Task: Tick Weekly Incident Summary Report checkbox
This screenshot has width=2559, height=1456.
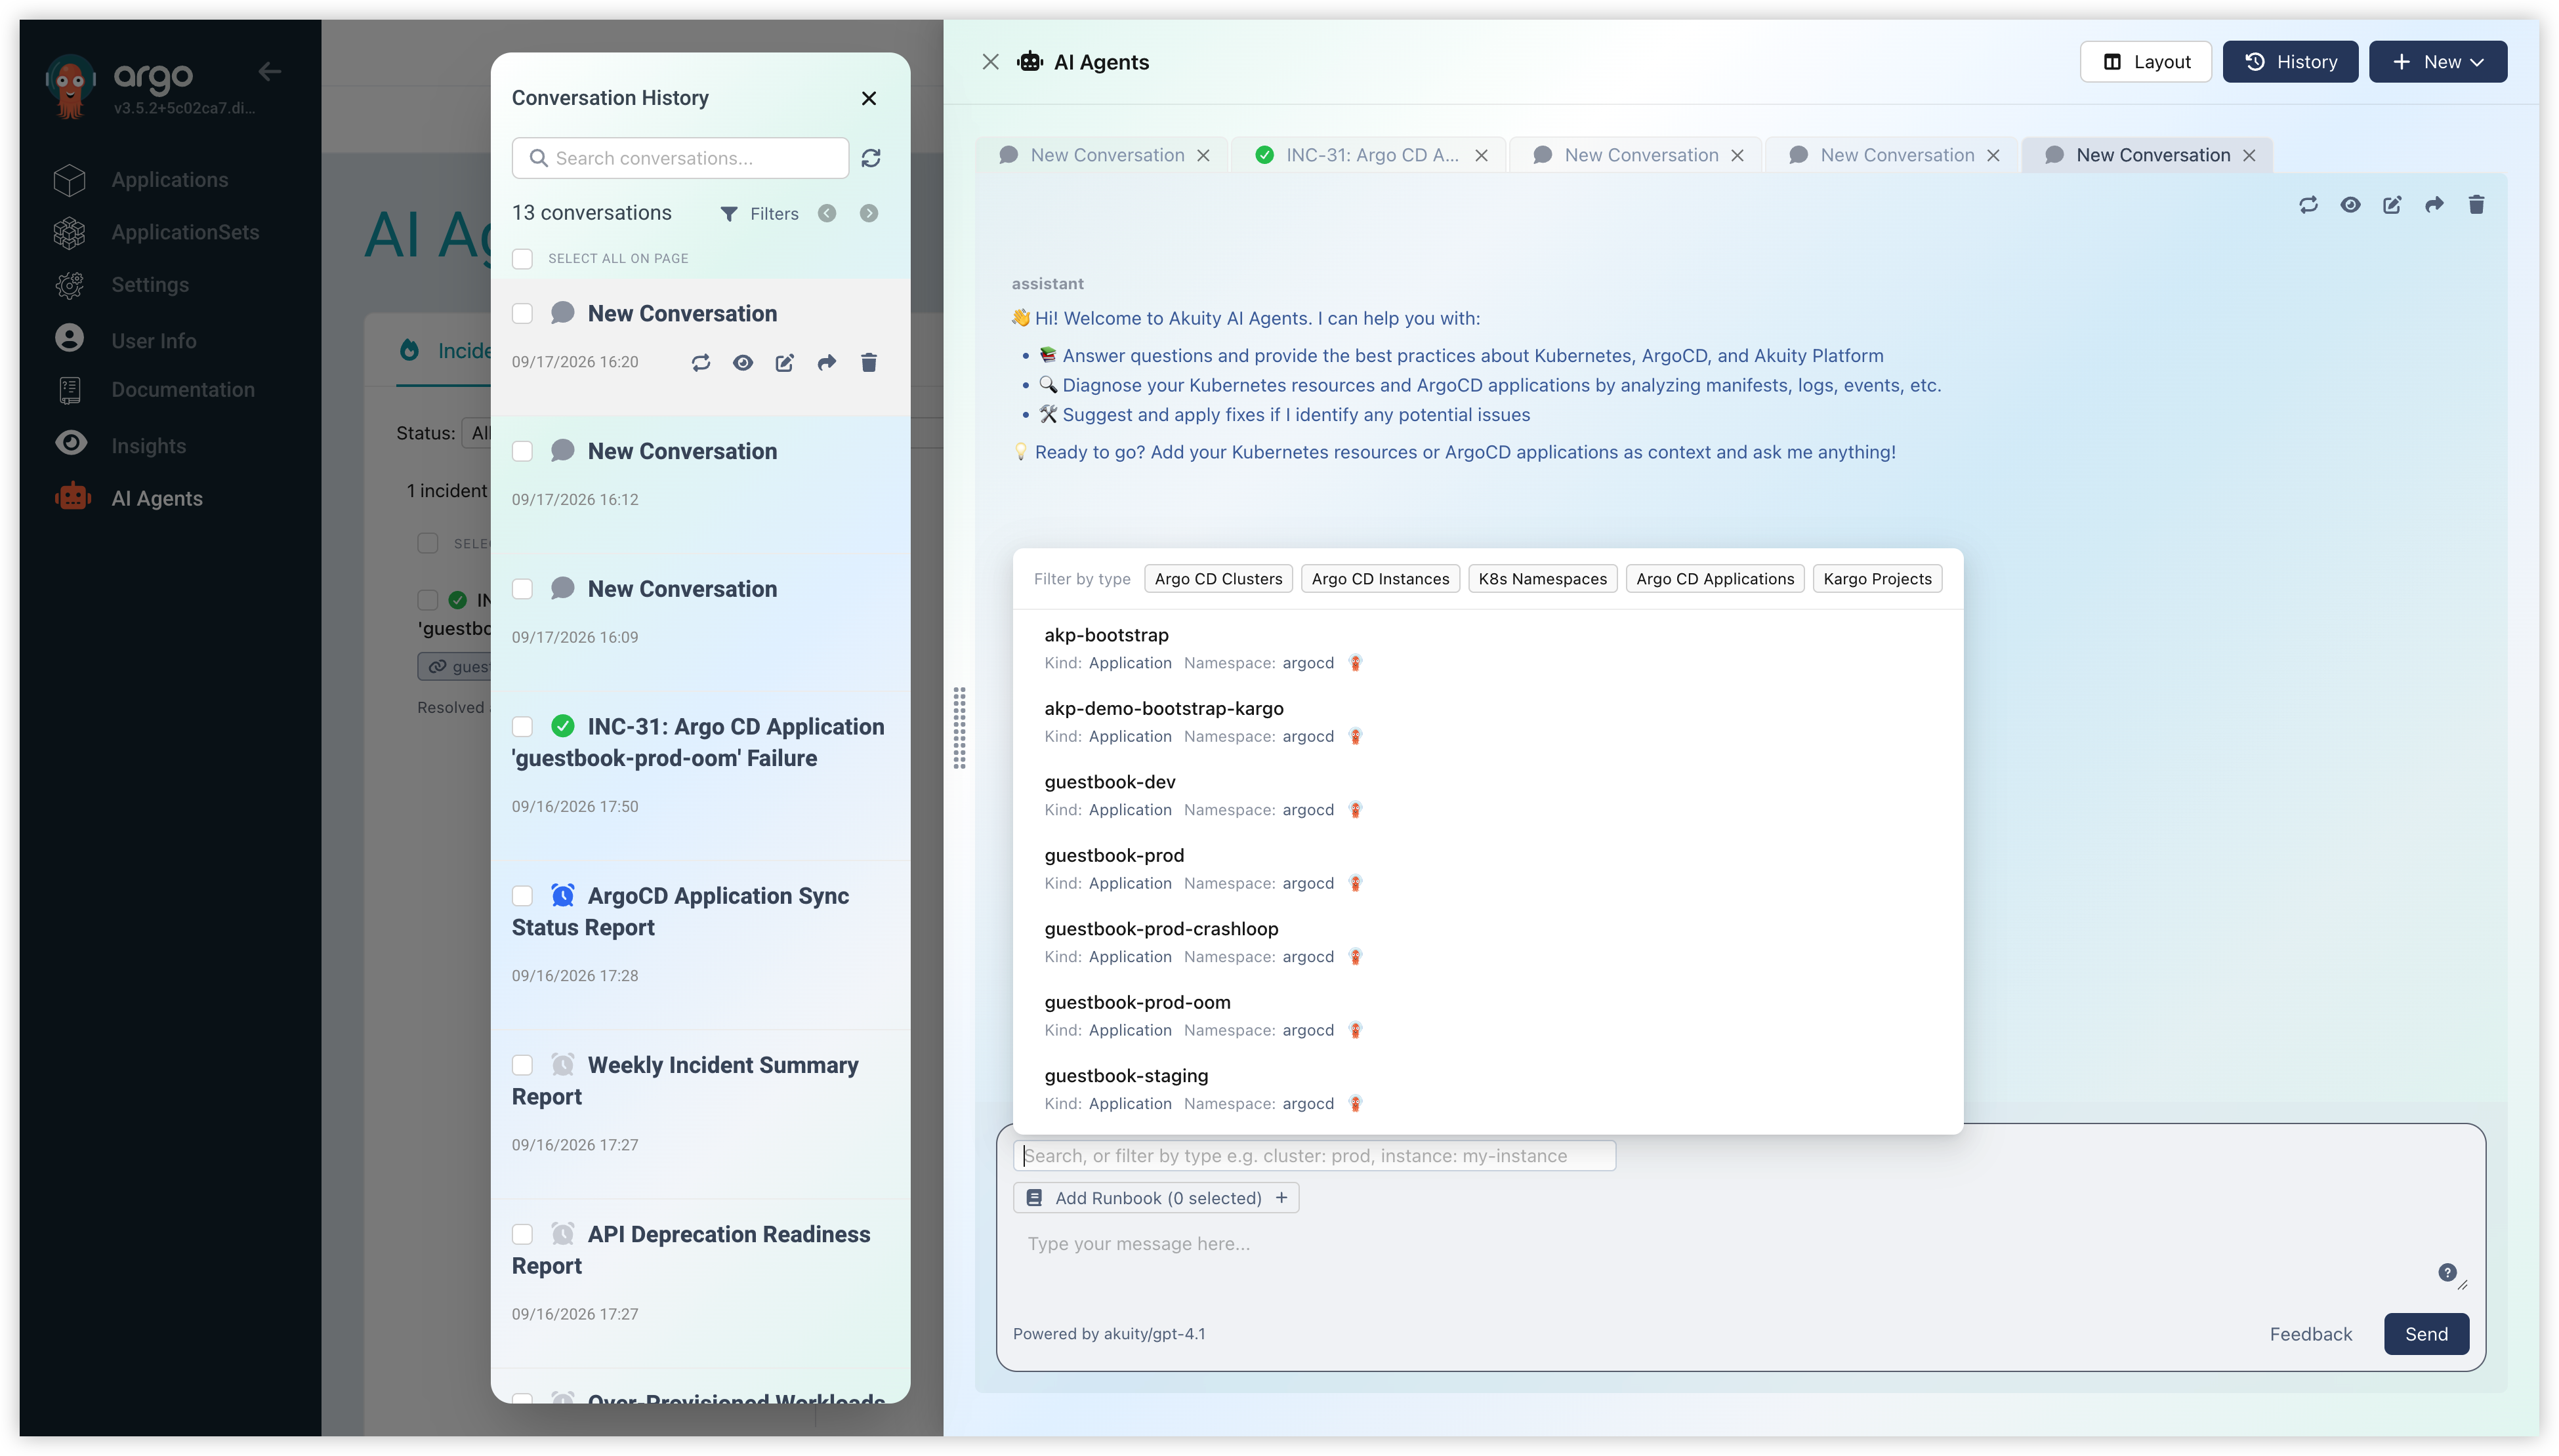Action: coord(522,1065)
